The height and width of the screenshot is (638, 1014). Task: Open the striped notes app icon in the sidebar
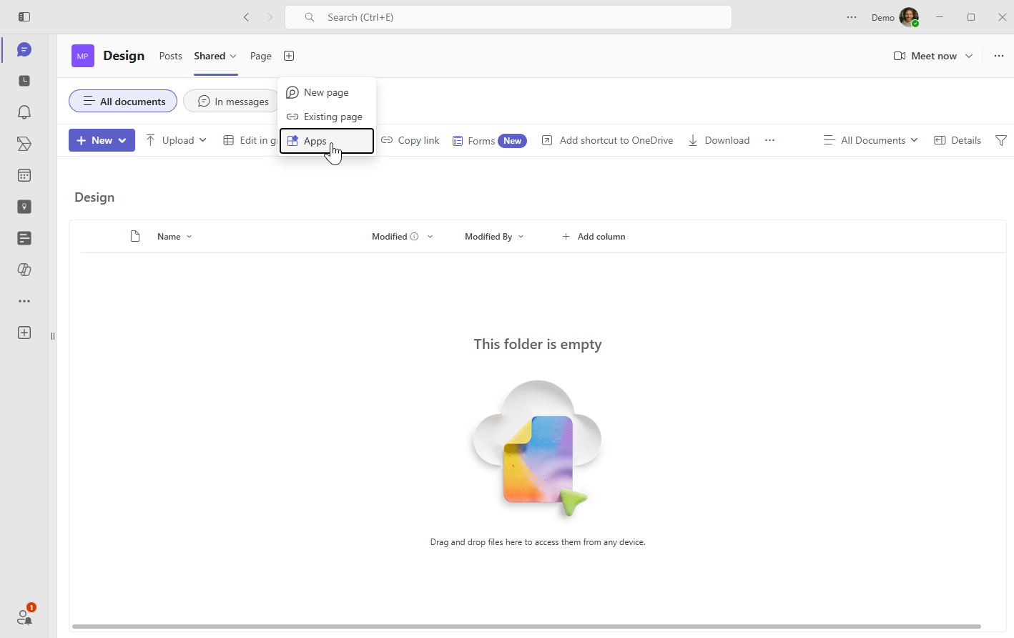[x=24, y=238]
